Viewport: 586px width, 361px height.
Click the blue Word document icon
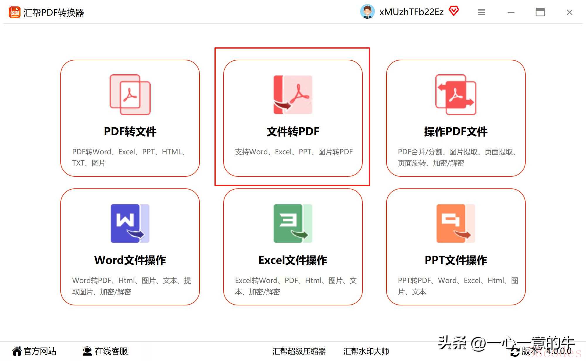pyautogui.click(x=130, y=224)
